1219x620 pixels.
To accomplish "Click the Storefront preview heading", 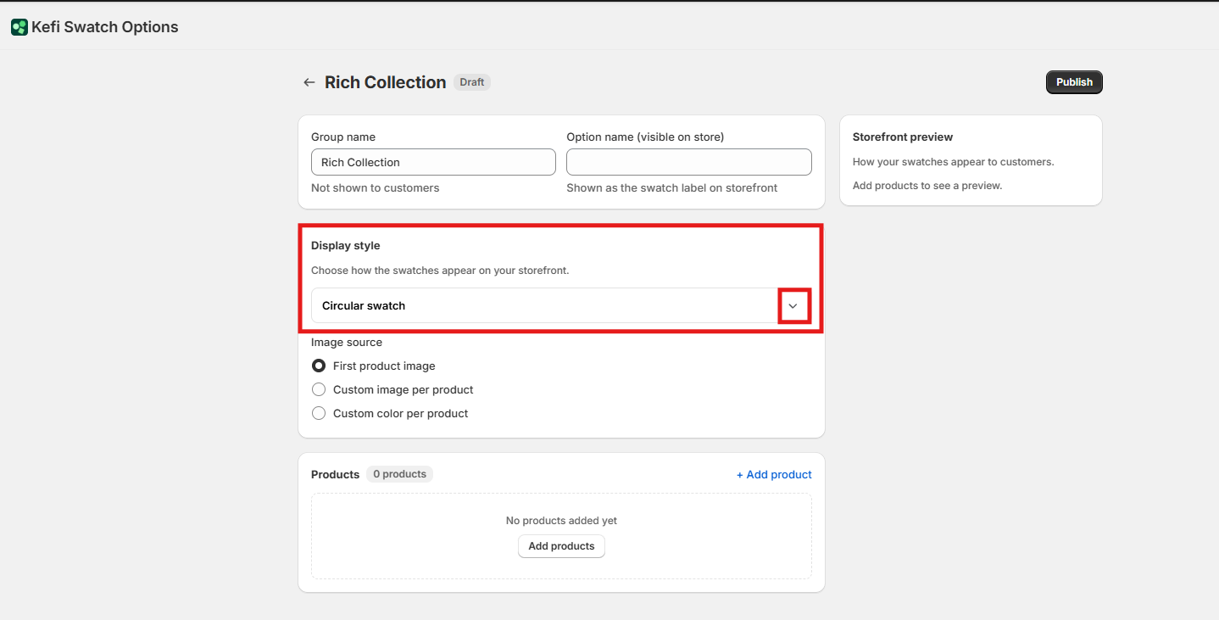I will [903, 137].
